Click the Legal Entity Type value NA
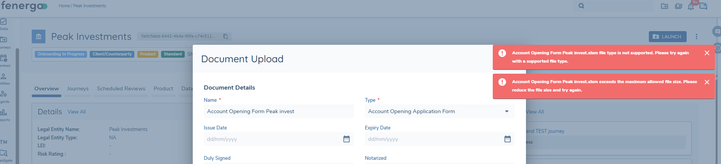Image resolution: width=721 pixels, height=164 pixels. pyautogui.click(x=113, y=138)
